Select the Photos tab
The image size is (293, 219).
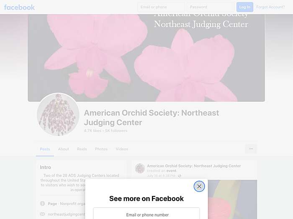tap(101, 149)
